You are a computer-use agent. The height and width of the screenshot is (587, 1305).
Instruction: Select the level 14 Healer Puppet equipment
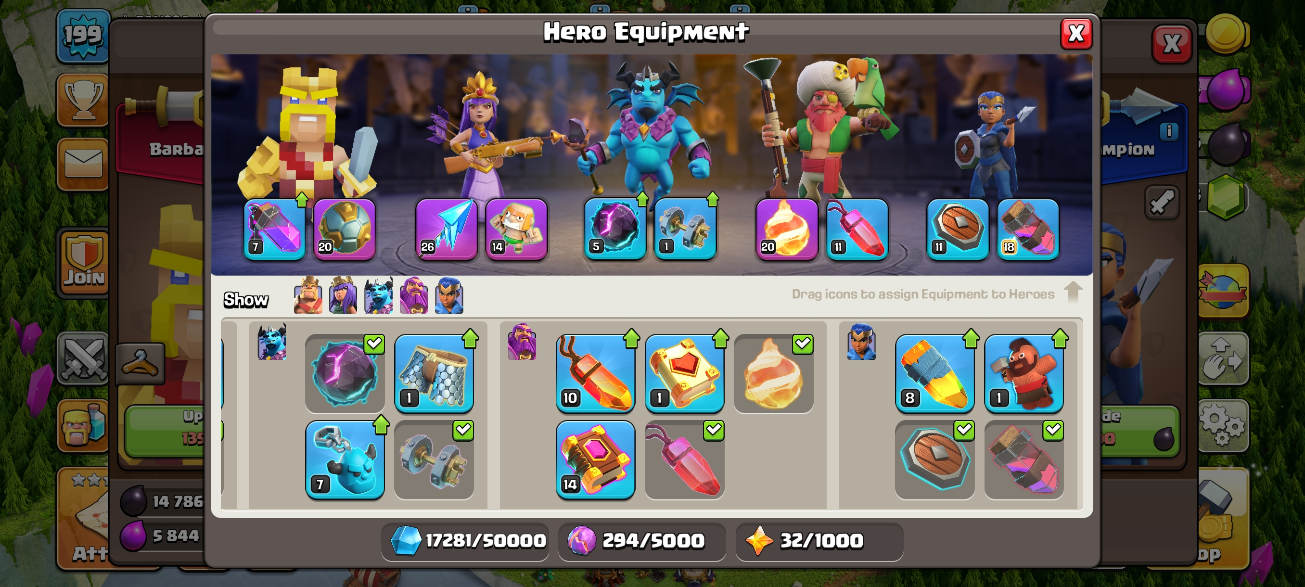click(x=516, y=229)
